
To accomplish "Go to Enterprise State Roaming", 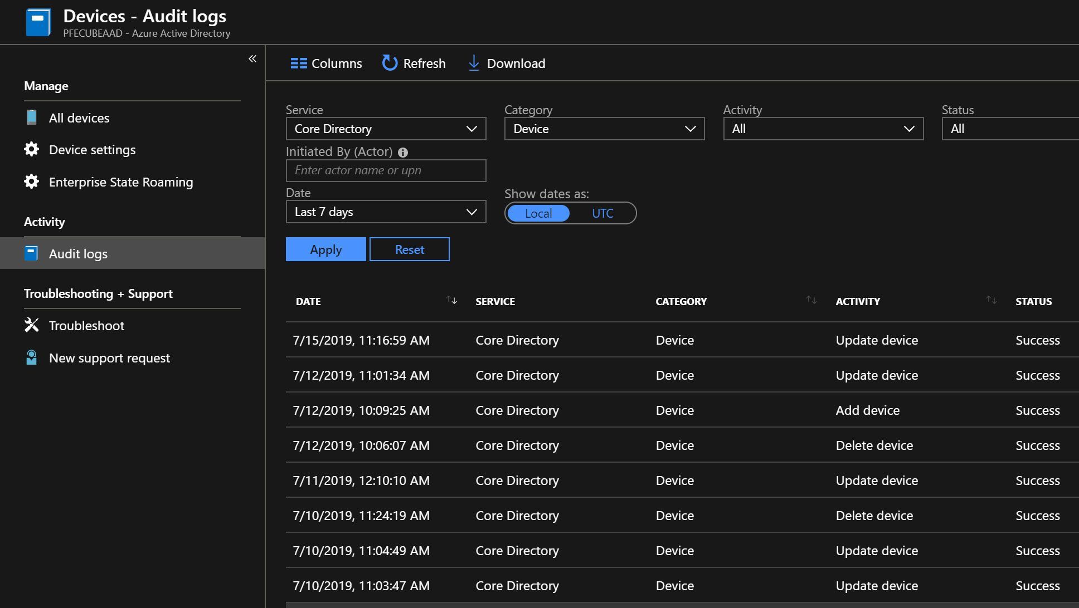I will click(121, 182).
